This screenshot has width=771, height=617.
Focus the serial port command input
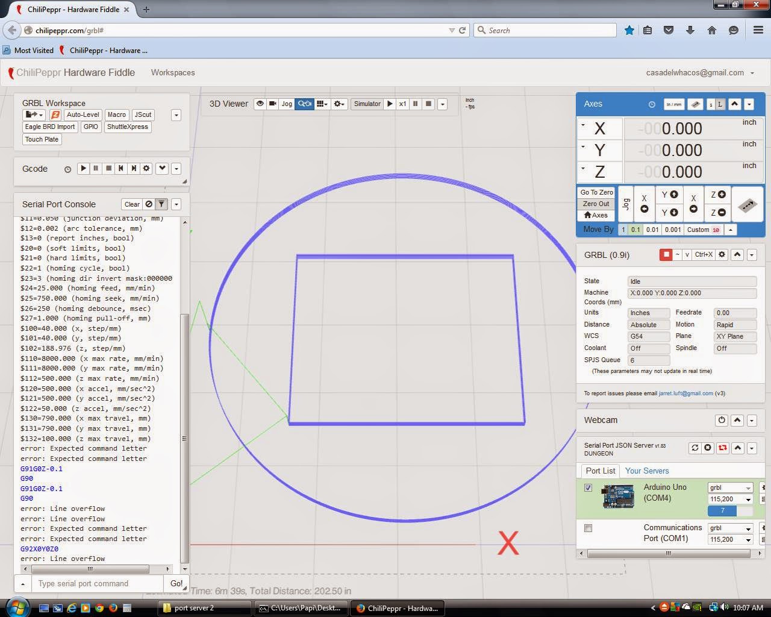coord(96,583)
